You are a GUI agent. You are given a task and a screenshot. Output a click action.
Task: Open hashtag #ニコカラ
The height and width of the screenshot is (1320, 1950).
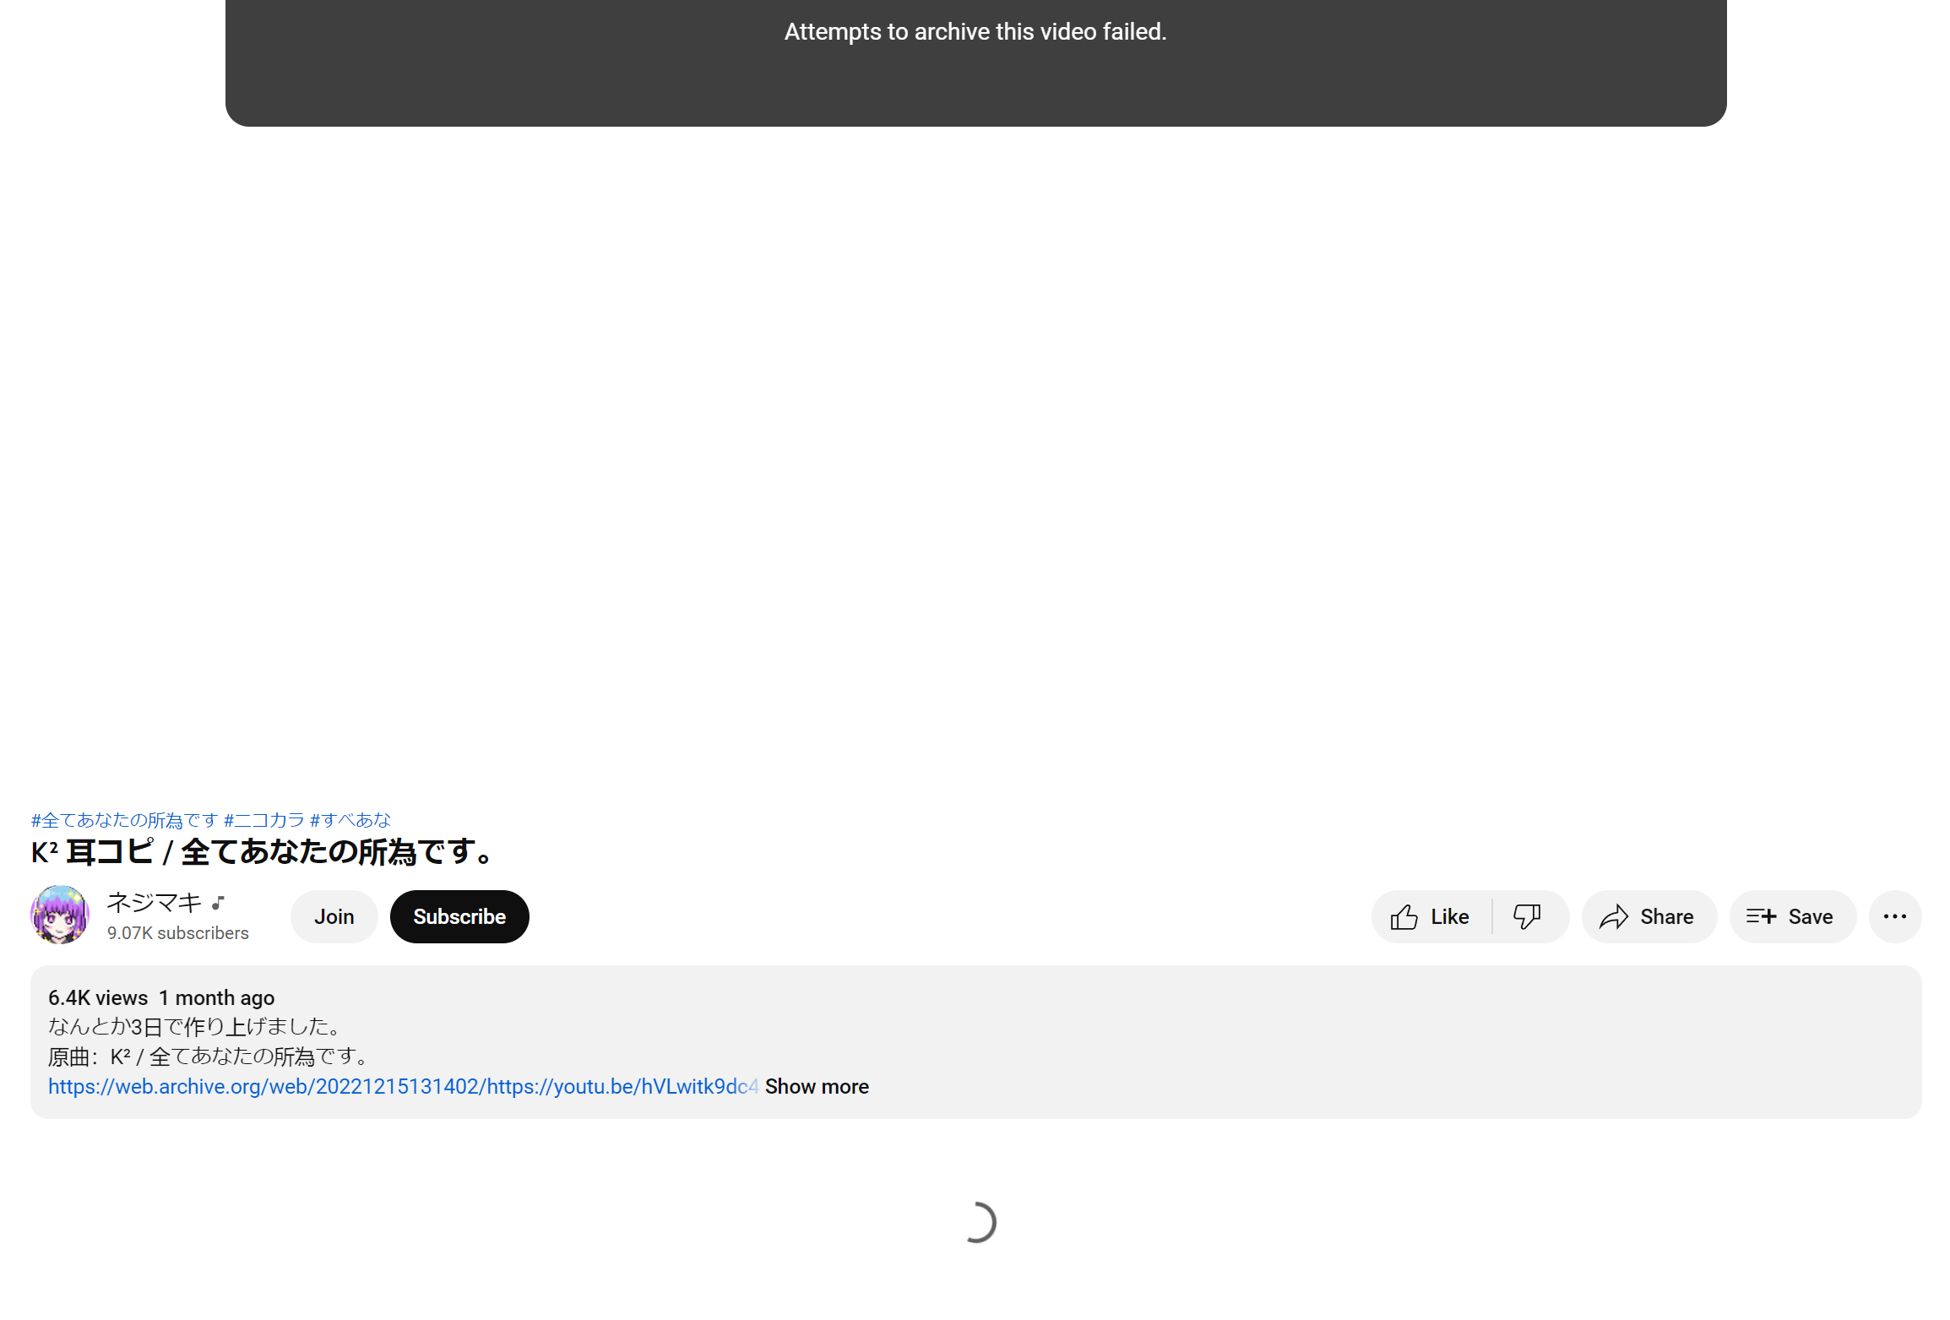point(264,820)
